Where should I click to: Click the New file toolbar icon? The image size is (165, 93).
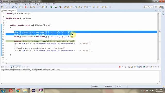click(x=2, y=7)
